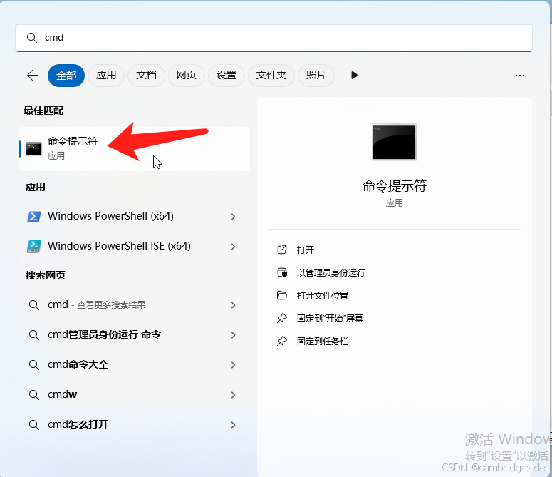The width and height of the screenshot is (552, 477).
Task: Select the 全部 filter tab
Action: (x=66, y=75)
